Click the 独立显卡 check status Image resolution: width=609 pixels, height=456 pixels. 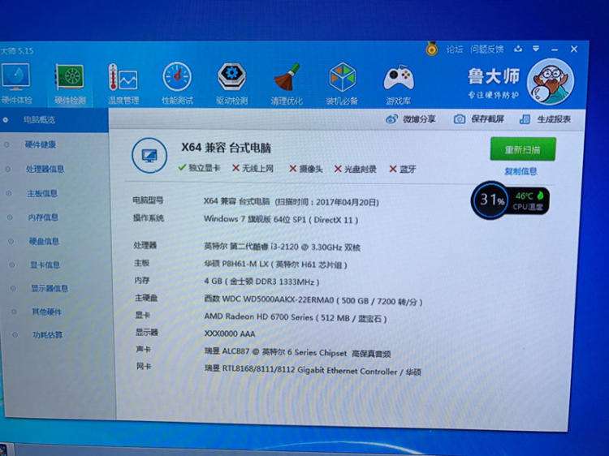pyautogui.click(x=199, y=168)
